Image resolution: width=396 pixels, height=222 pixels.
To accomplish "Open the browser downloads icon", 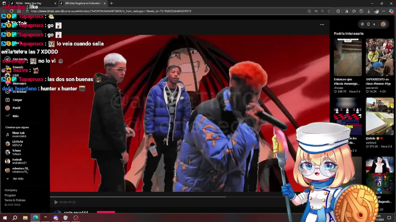I will (368, 11).
